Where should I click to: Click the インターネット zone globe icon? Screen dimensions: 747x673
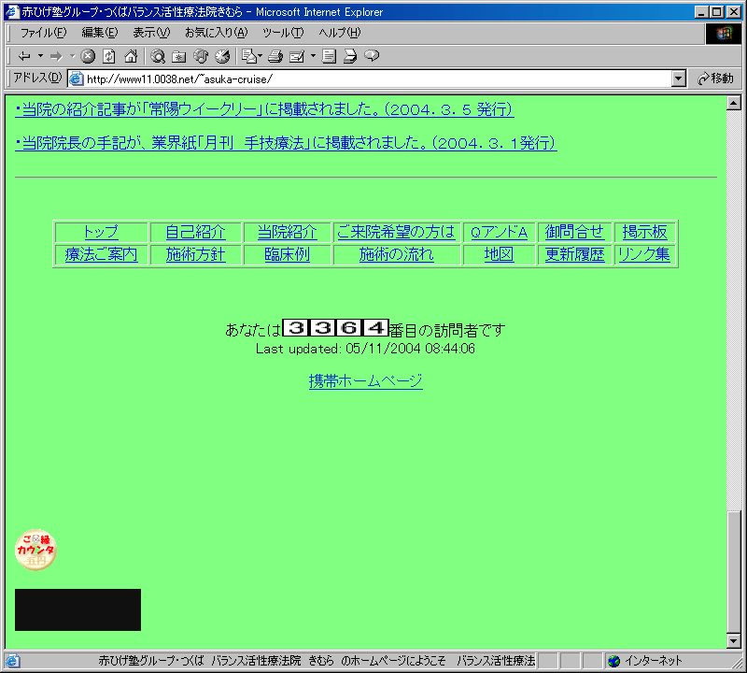613,661
